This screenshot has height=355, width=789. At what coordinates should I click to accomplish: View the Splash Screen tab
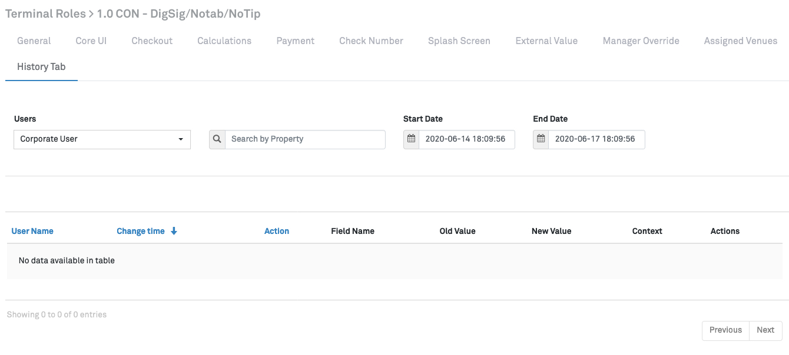459,41
